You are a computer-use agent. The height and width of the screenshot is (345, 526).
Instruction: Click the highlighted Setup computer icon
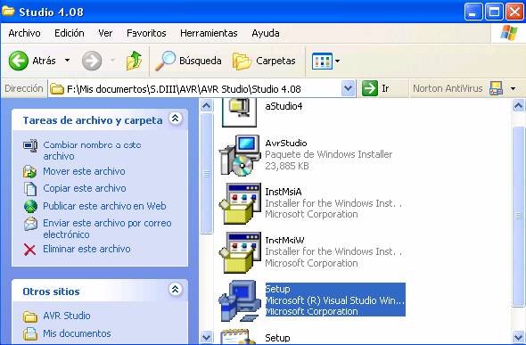240,300
